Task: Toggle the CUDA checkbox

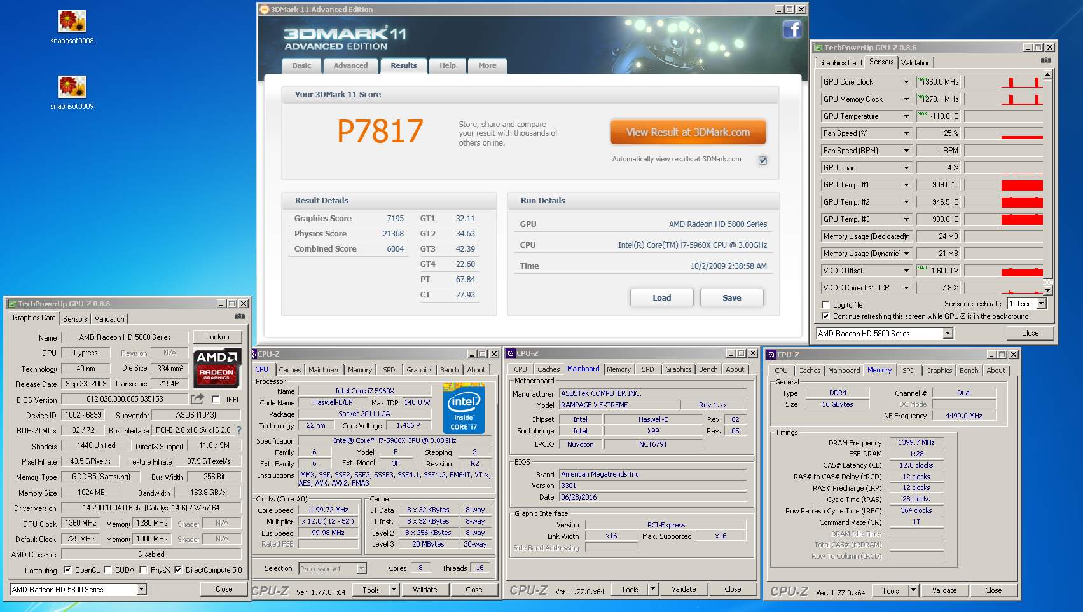Action: click(x=107, y=570)
